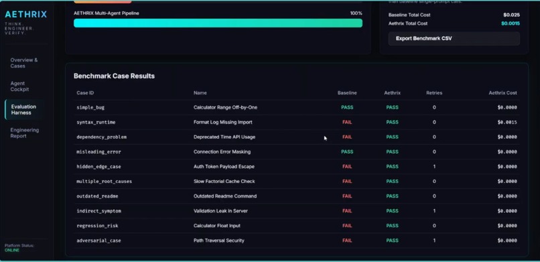This screenshot has height=262, width=540.
Task: Select Evaluation Harness sidebar item
Action: point(23,109)
